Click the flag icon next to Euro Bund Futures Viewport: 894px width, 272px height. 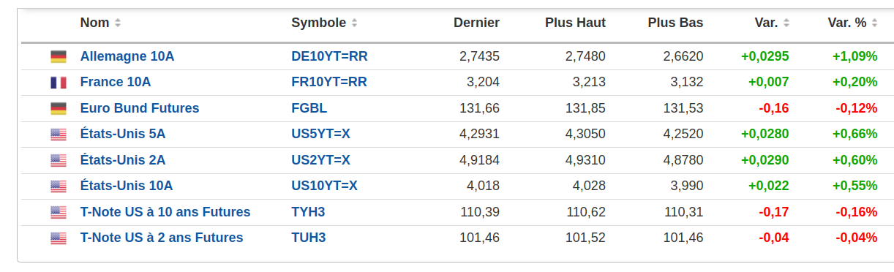(59, 108)
